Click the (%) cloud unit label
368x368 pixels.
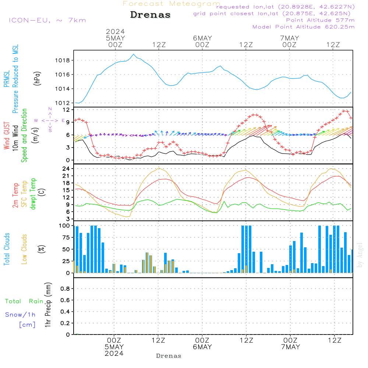[x=41, y=249]
